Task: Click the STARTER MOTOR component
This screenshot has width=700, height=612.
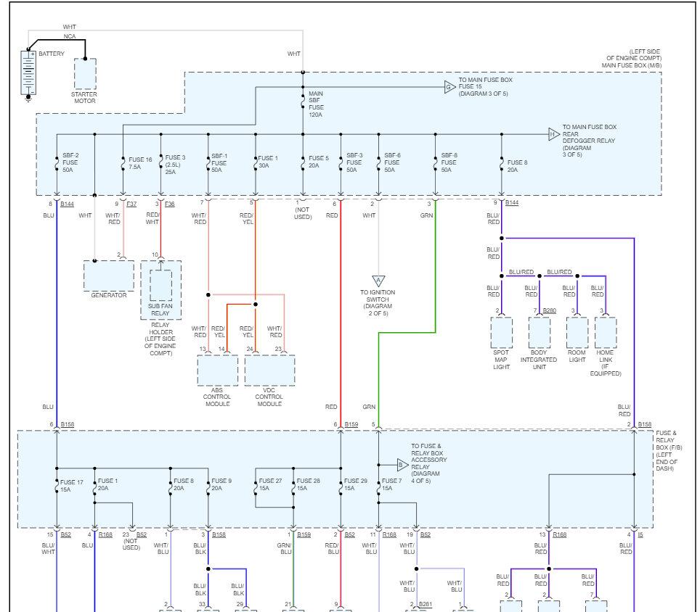Action: (x=85, y=74)
